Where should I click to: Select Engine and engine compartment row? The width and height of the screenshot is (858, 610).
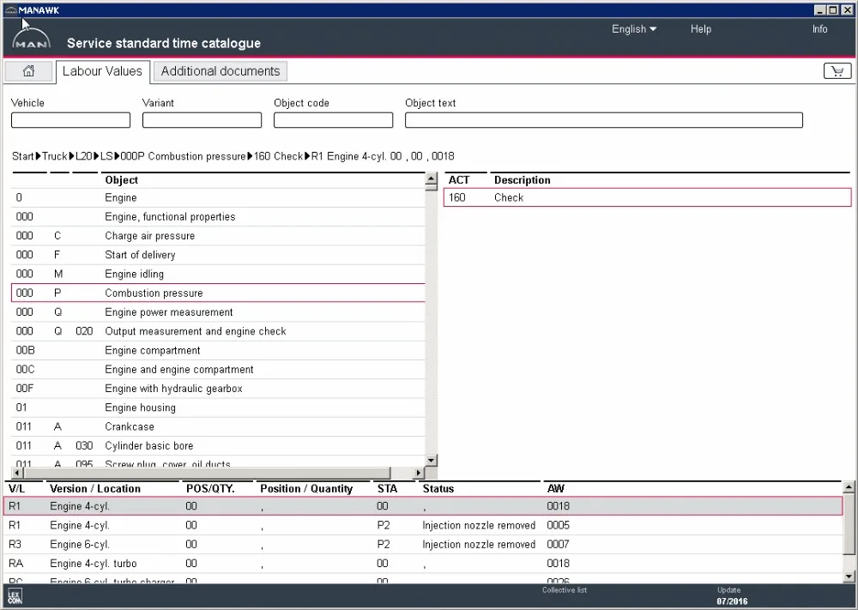tap(218, 370)
